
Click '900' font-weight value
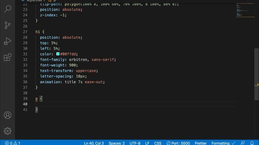(x=72, y=65)
